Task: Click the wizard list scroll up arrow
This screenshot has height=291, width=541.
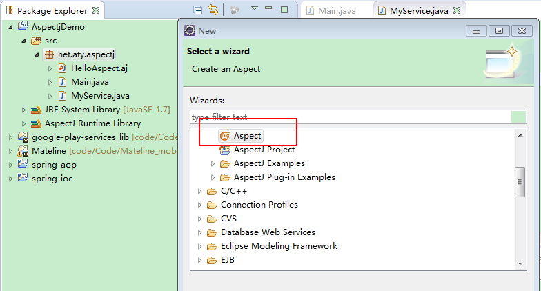Action: (520, 135)
